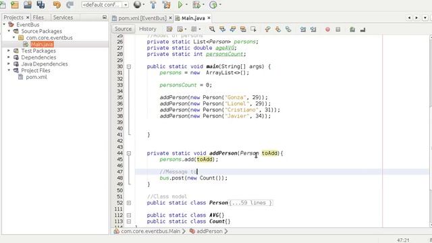The height and width of the screenshot is (243, 432).
Task: Select pom.xml in Project Files
Action: (x=36, y=77)
